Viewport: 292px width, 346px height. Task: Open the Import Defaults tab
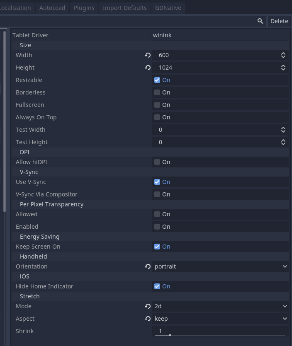(124, 8)
